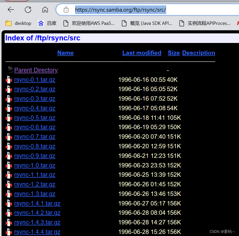Viewport: 239px width, 236px height.
Task: Click the Description column header
Action: 199,53
